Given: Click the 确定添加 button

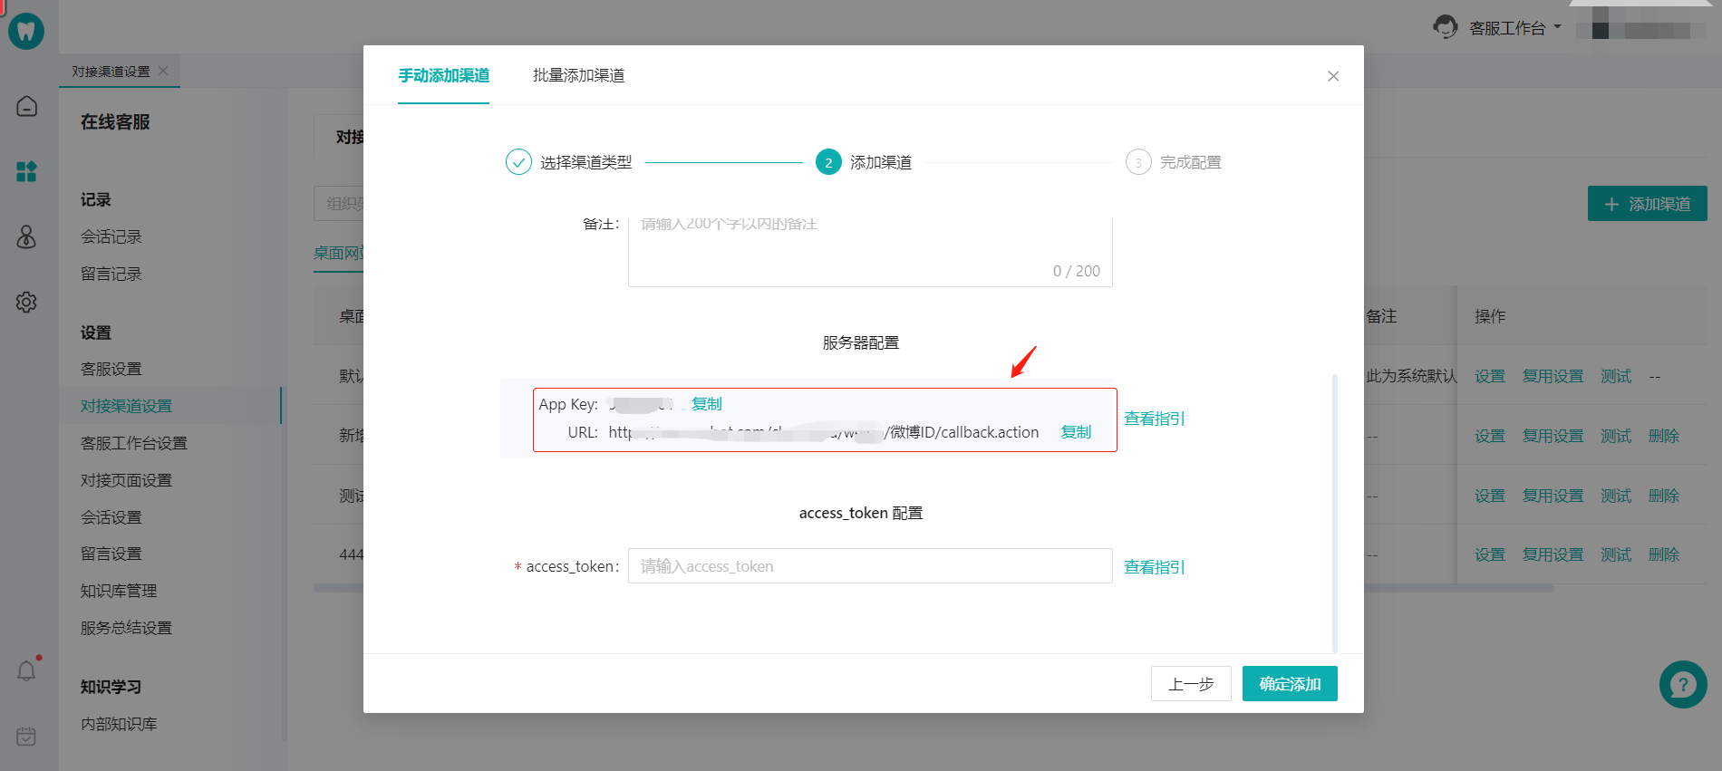Looking at the screenshot, I should [x=1290, y=684].
